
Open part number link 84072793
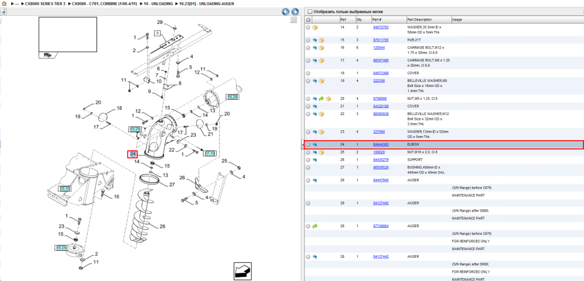tap(381, 27)
